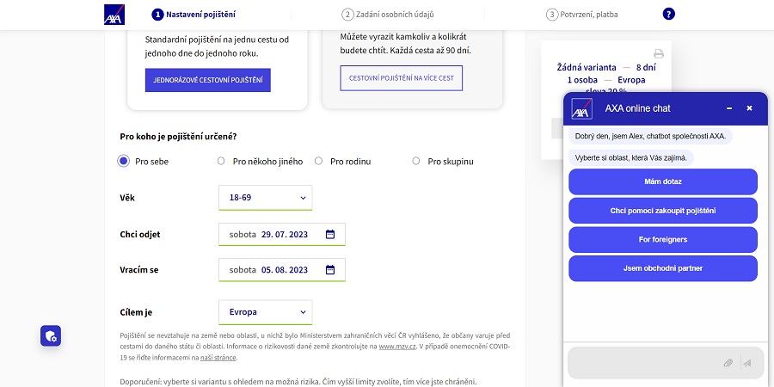Viewport: 774px width, 387px height.
Task: Click the cookie settings shield icon
Action: click(51, 336)
